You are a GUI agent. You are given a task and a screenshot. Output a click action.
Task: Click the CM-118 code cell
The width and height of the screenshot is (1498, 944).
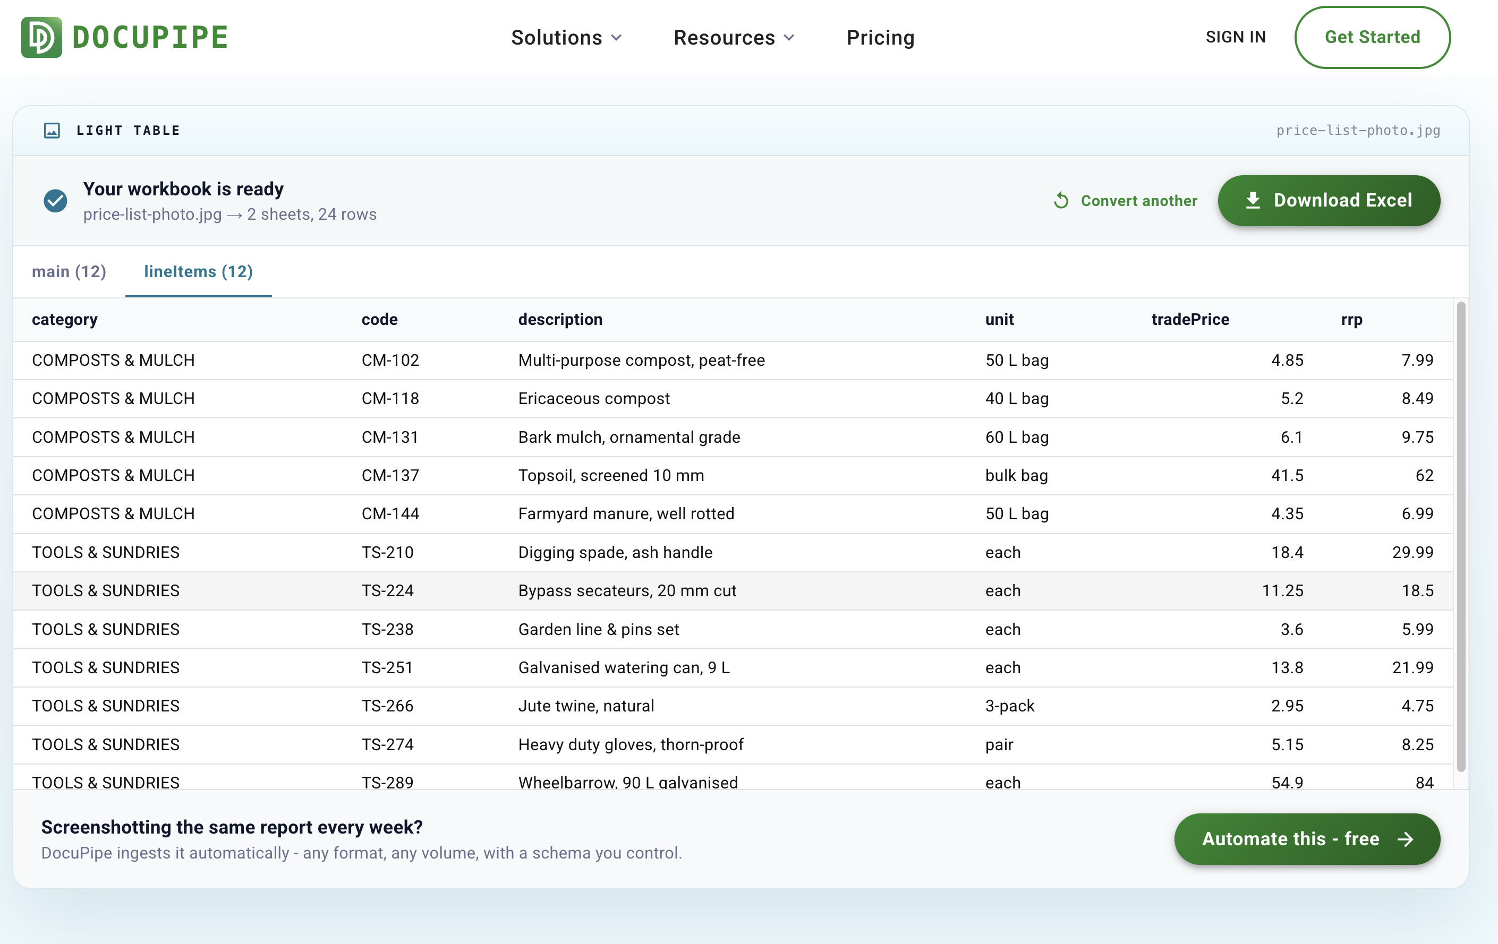390,399
